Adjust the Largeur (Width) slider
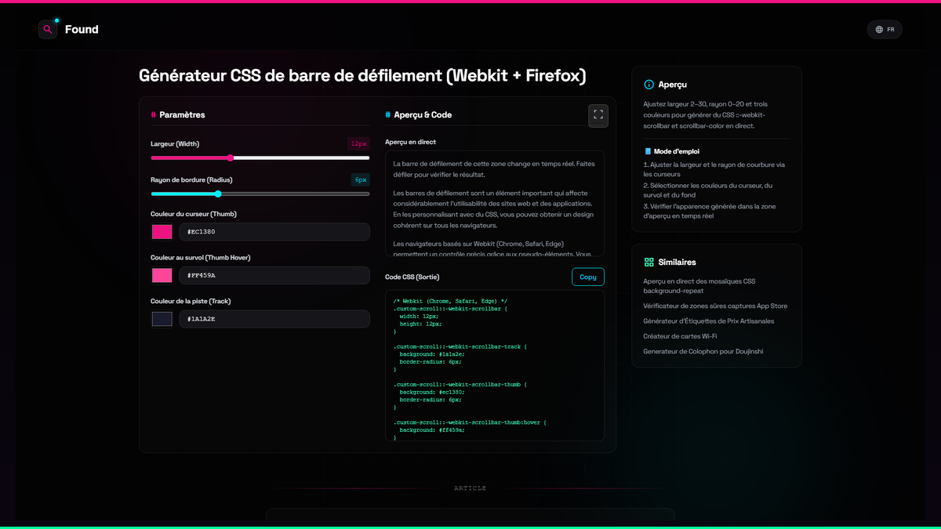Screen dimensions: 941x529 point(260,158)
